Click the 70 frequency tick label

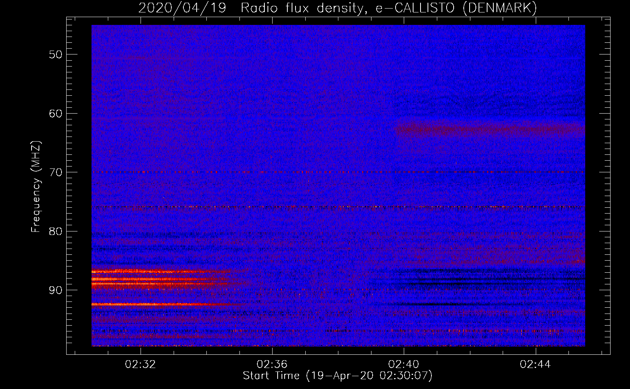click(x=56, y=172)
